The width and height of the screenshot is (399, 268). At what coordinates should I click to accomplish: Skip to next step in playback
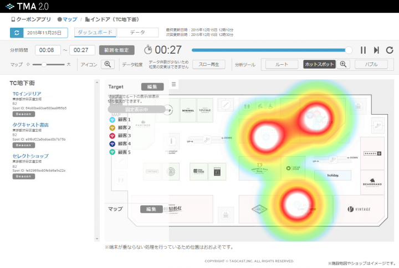376,50
